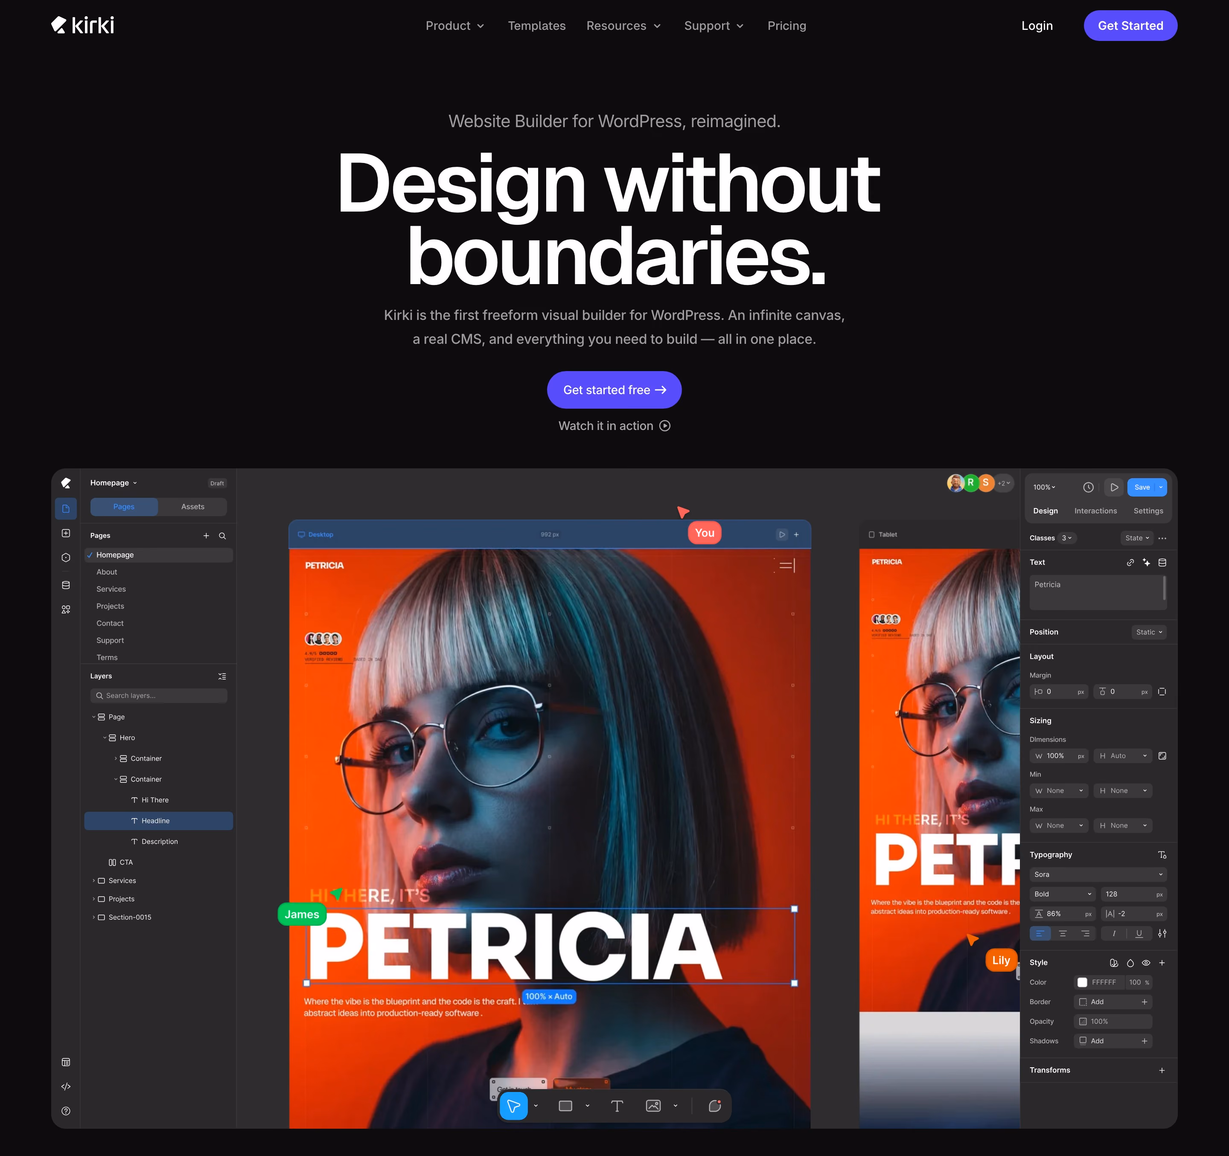Toggle the Style visibility eye icon
The height and width of the screenshot is (1156, 1229).
click(x=1145, y=963)
